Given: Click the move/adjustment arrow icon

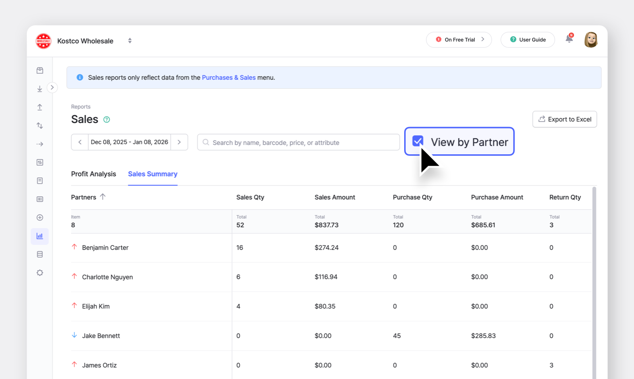Looking at the screenshot, I should (40, 144).
